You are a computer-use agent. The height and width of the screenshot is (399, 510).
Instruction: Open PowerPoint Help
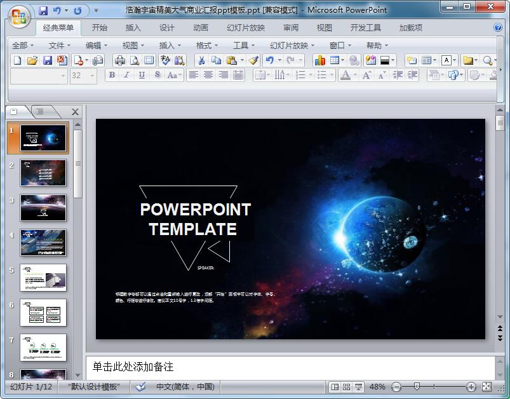click(498, 27)
